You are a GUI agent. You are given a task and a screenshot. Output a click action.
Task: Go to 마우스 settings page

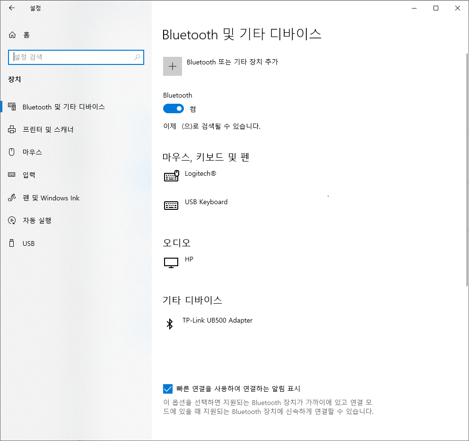(x=76, y=152)
